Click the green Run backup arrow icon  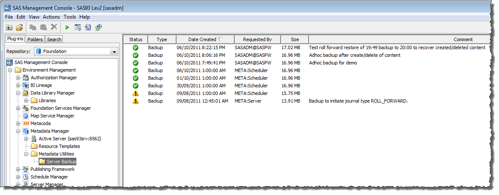tap(67, 28)
